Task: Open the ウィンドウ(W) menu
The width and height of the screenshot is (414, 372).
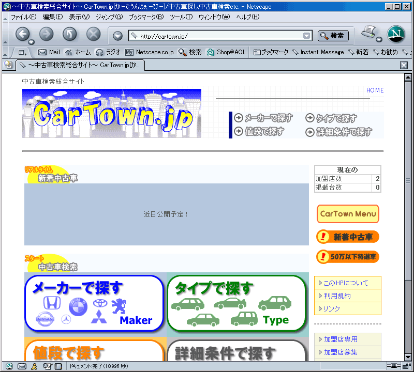Action: point(214,17)
